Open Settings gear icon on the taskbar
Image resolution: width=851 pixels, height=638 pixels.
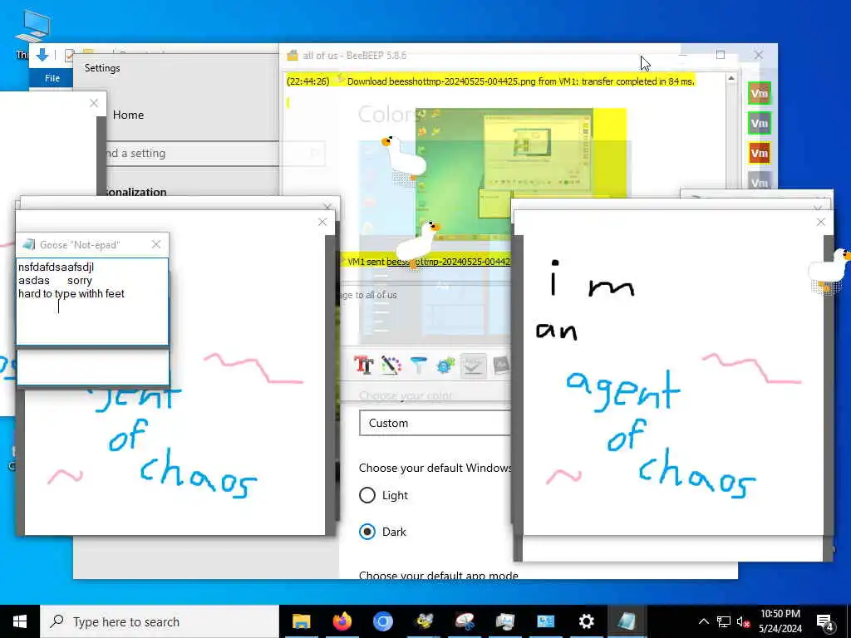coord(586,621)
